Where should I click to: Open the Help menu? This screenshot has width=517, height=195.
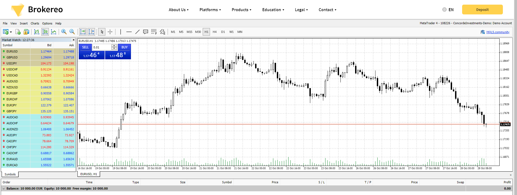[x=58, y=23]
